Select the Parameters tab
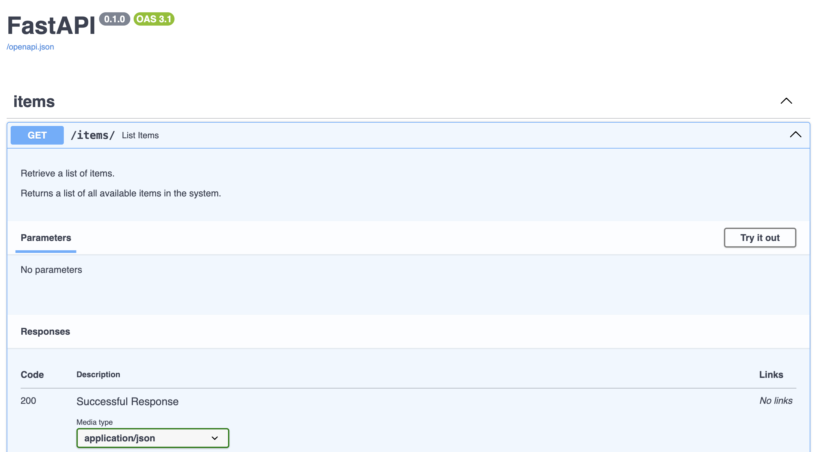The height and width of the screenshot is (452, 821). point(46,238)
